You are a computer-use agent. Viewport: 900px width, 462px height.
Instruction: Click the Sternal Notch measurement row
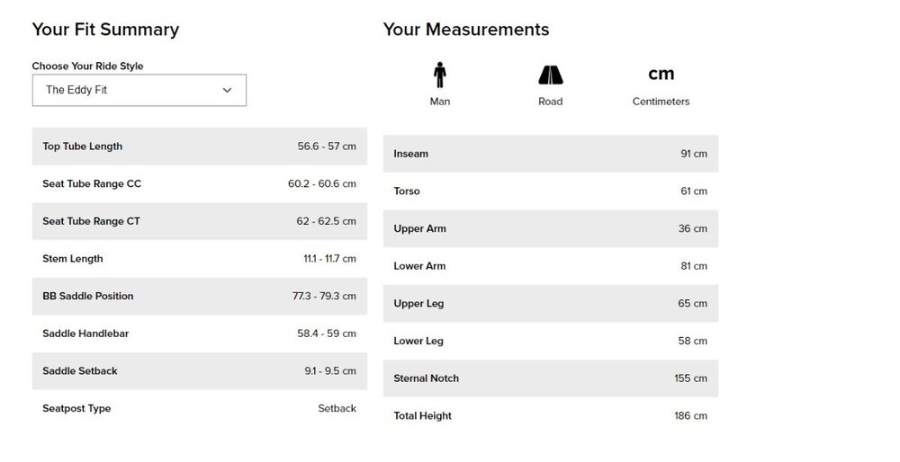(x=550, y=378)
